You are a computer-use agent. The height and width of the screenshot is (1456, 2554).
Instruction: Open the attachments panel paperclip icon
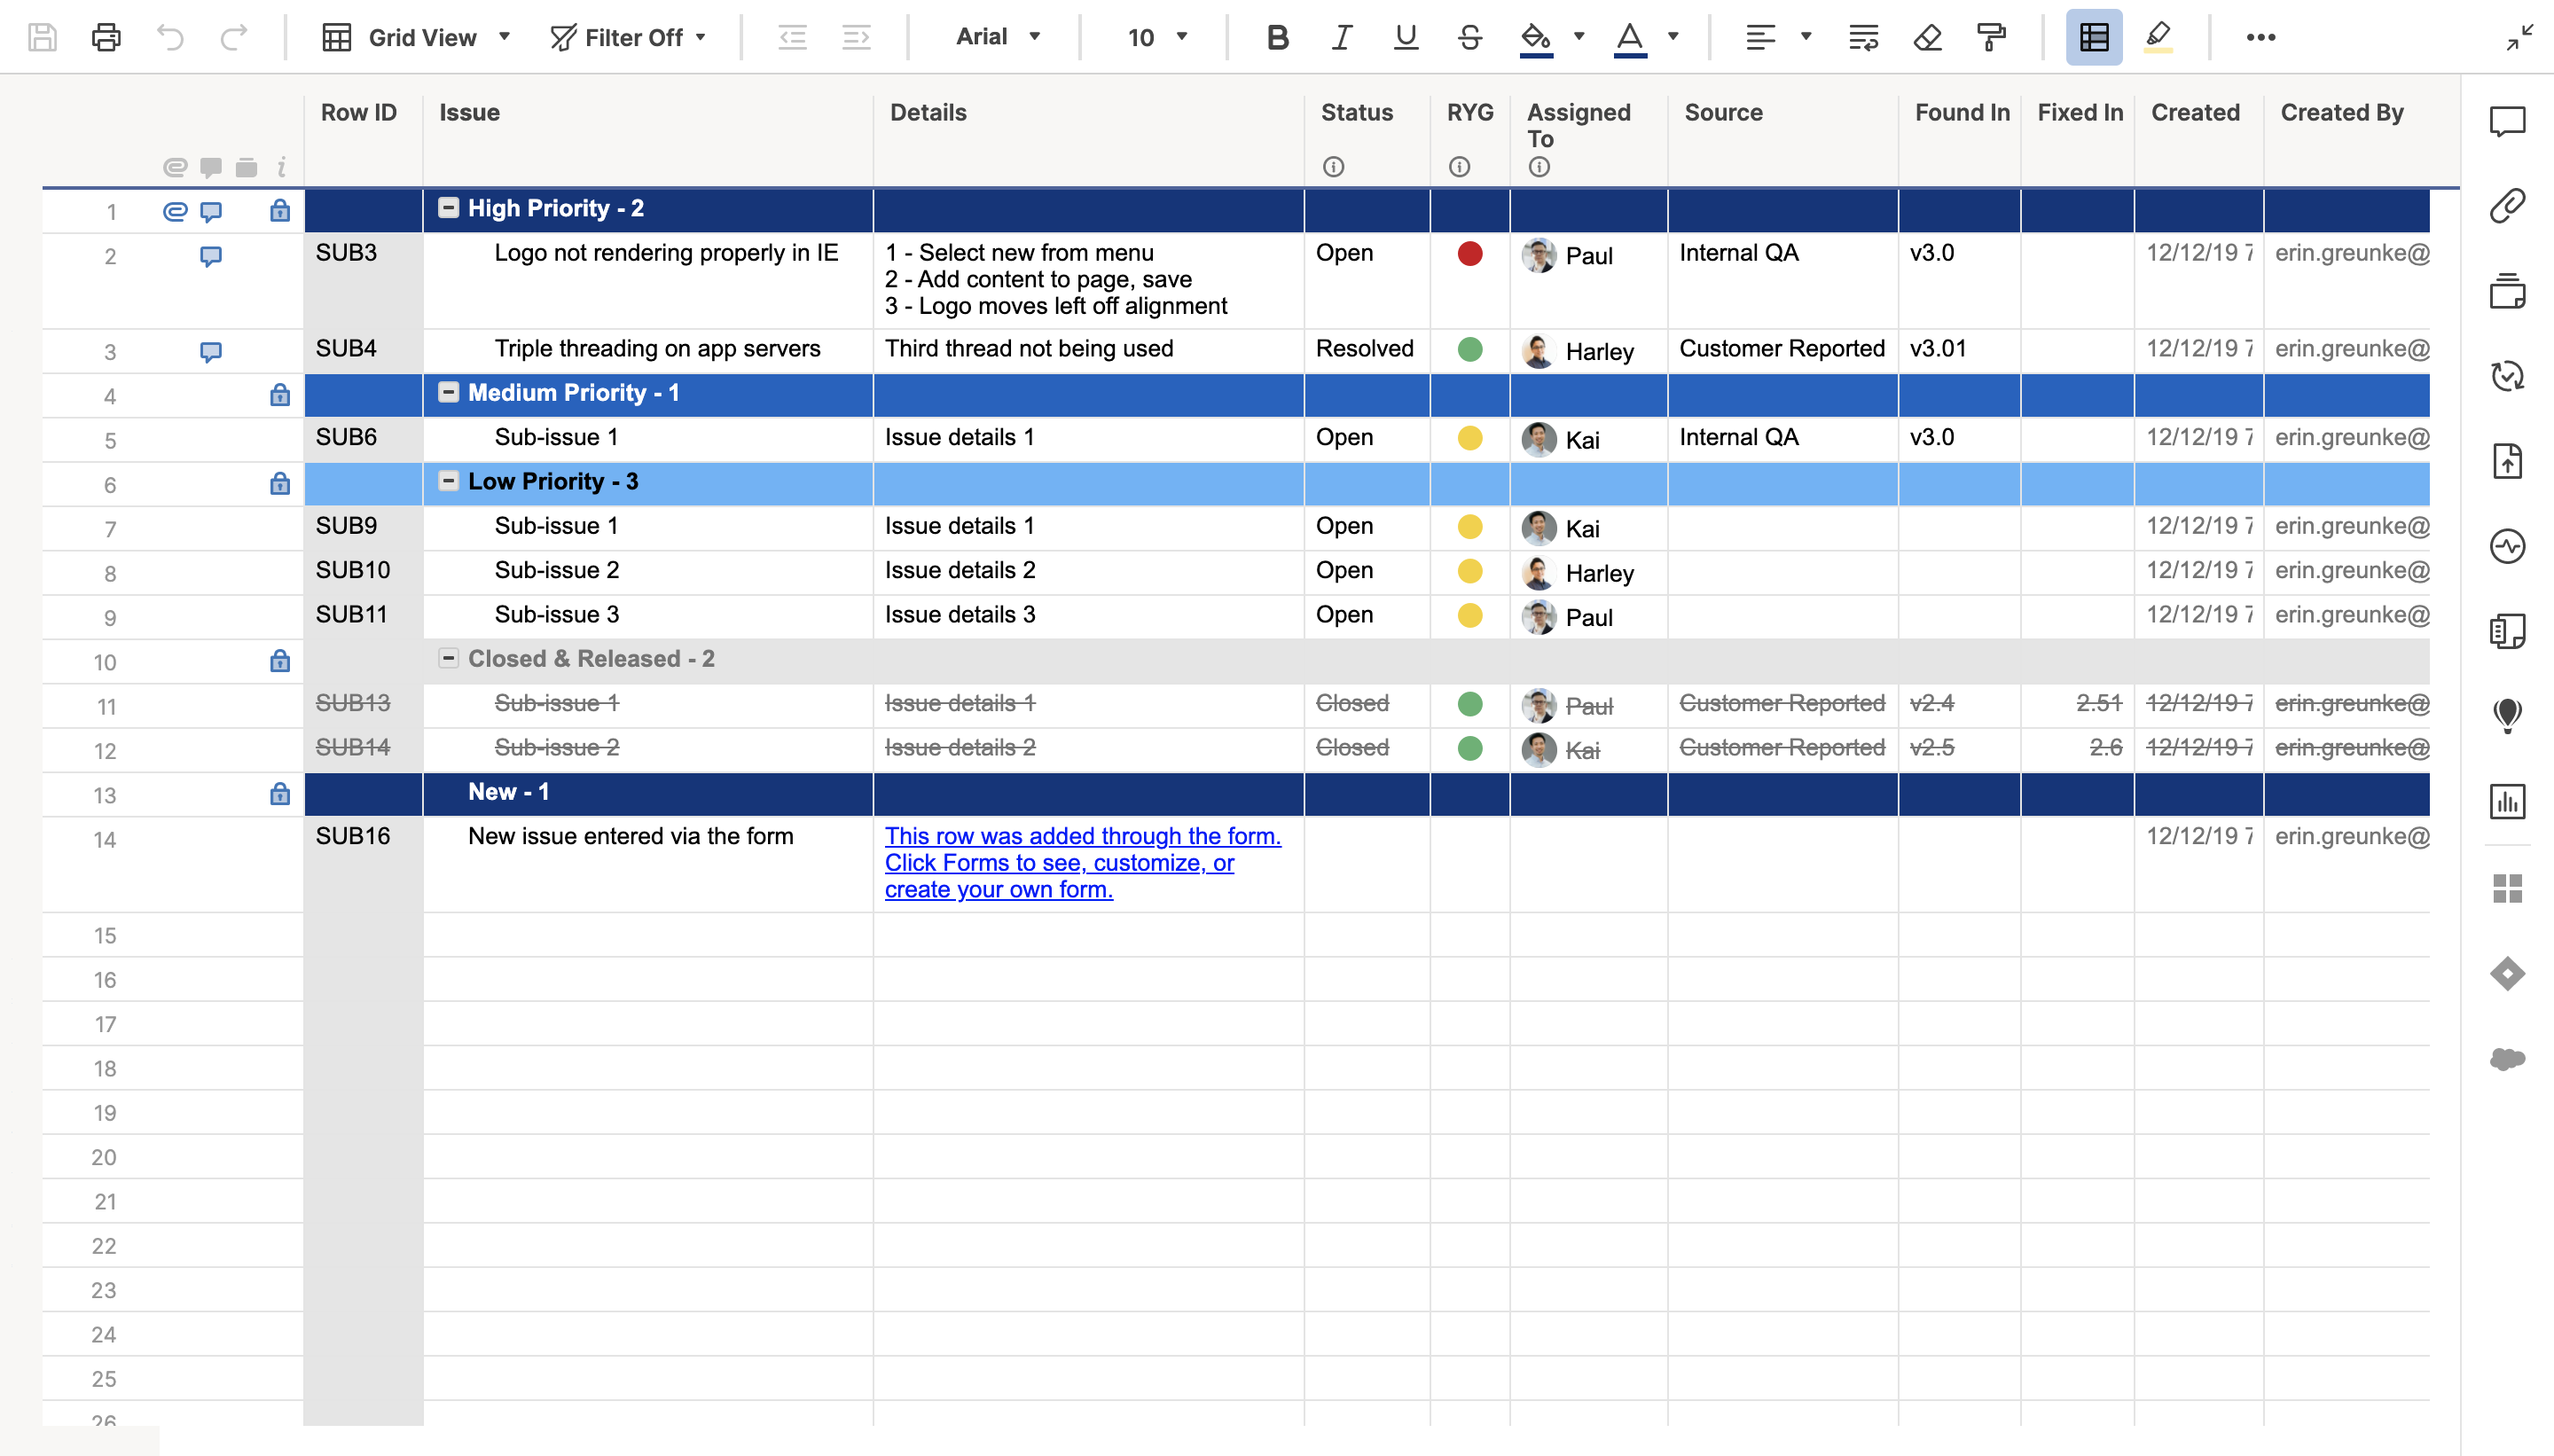click(x=2507, y=206)
